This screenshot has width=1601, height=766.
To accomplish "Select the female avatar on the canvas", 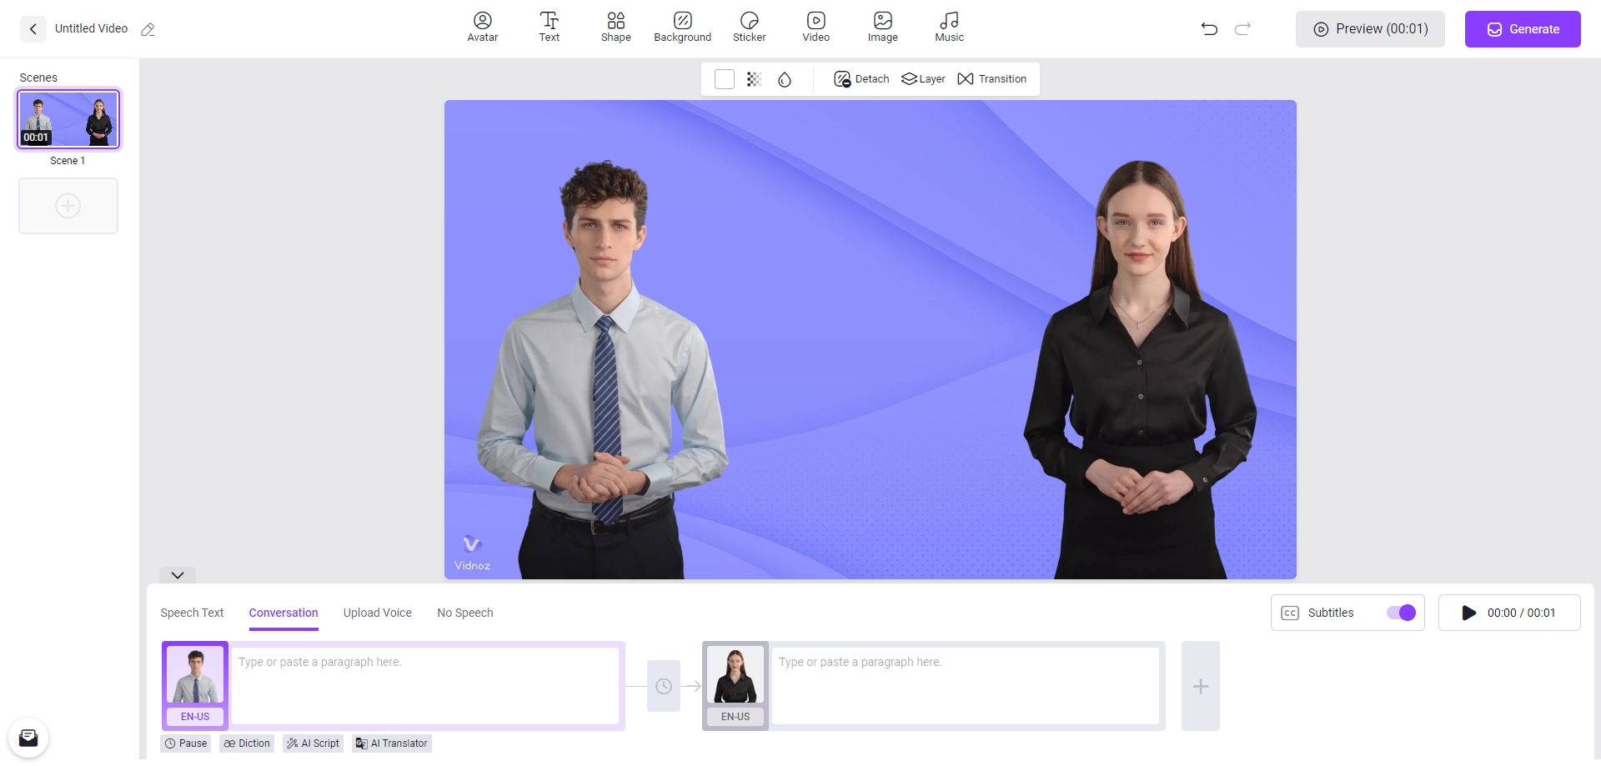I will [x=1140, y=371].
